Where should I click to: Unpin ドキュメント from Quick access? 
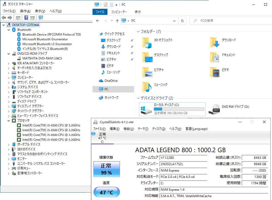pyautogui.click(x=132, y=53)
